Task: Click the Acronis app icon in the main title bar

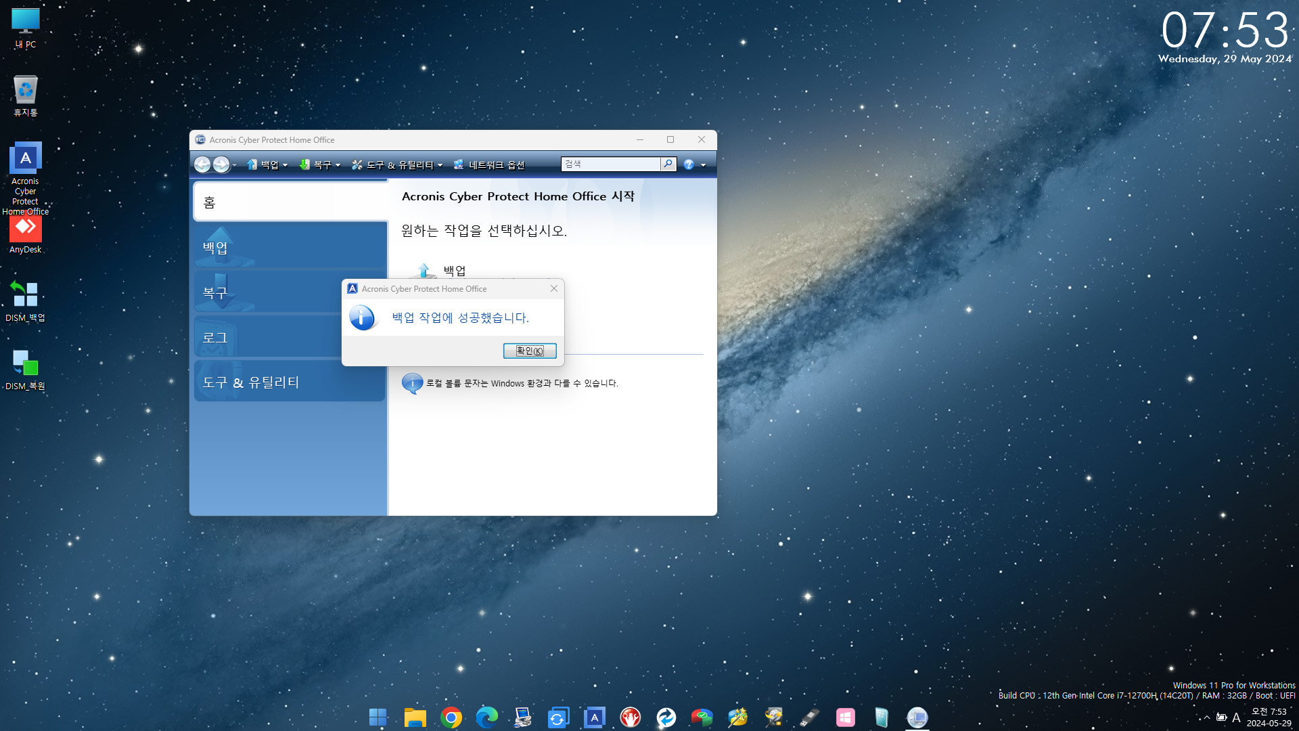Action: coord(200,139)
